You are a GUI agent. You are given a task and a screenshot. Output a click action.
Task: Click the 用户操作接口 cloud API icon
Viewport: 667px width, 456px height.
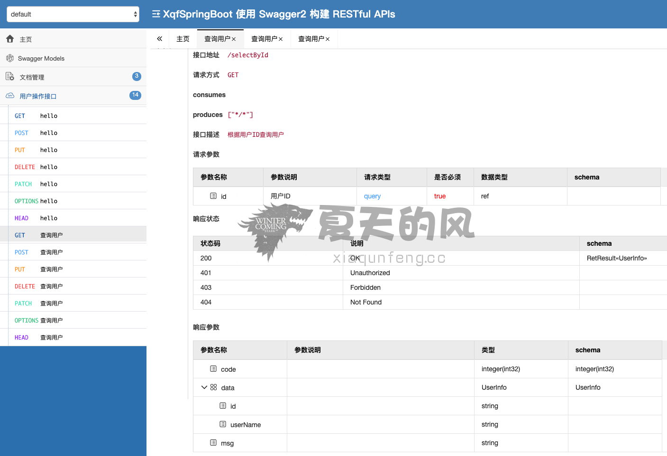pos(10,96)
